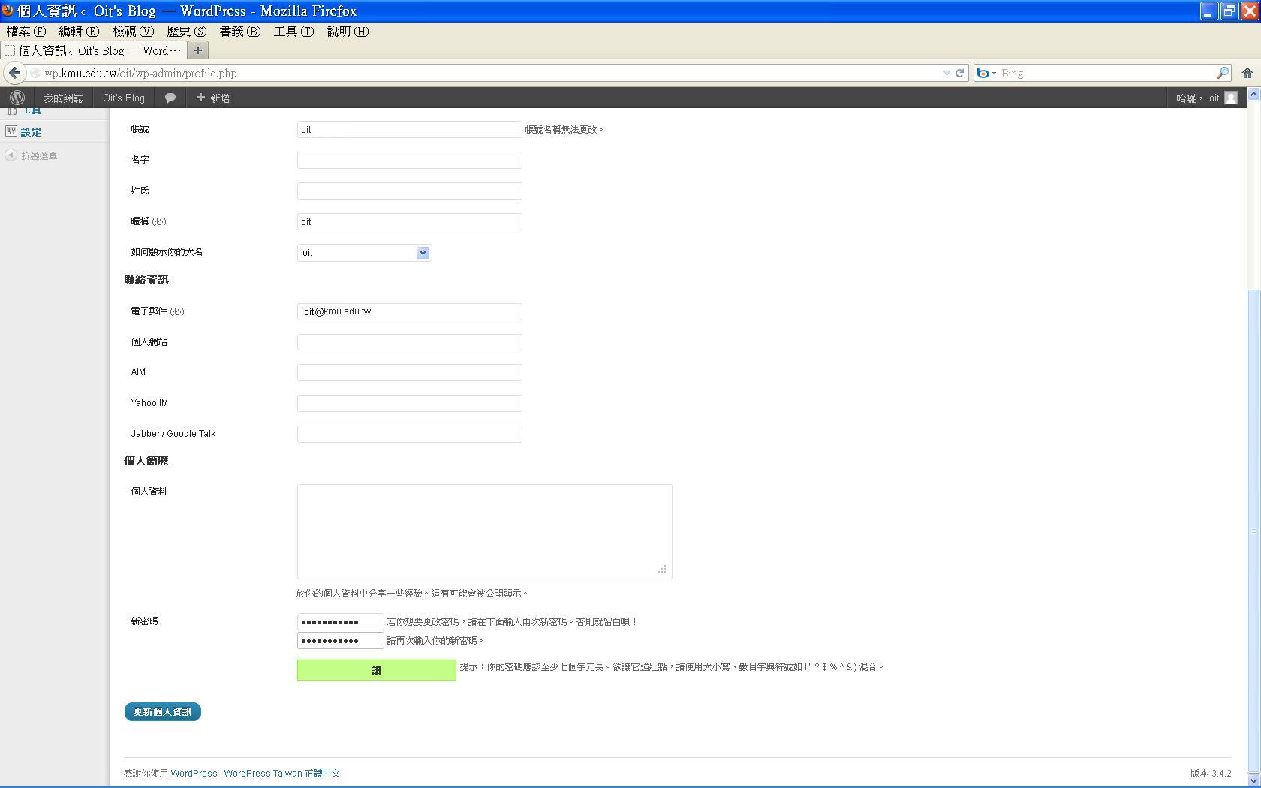Open 我的網誌 admin bar menu
The image size is (1261, 788).
(63, 98)
